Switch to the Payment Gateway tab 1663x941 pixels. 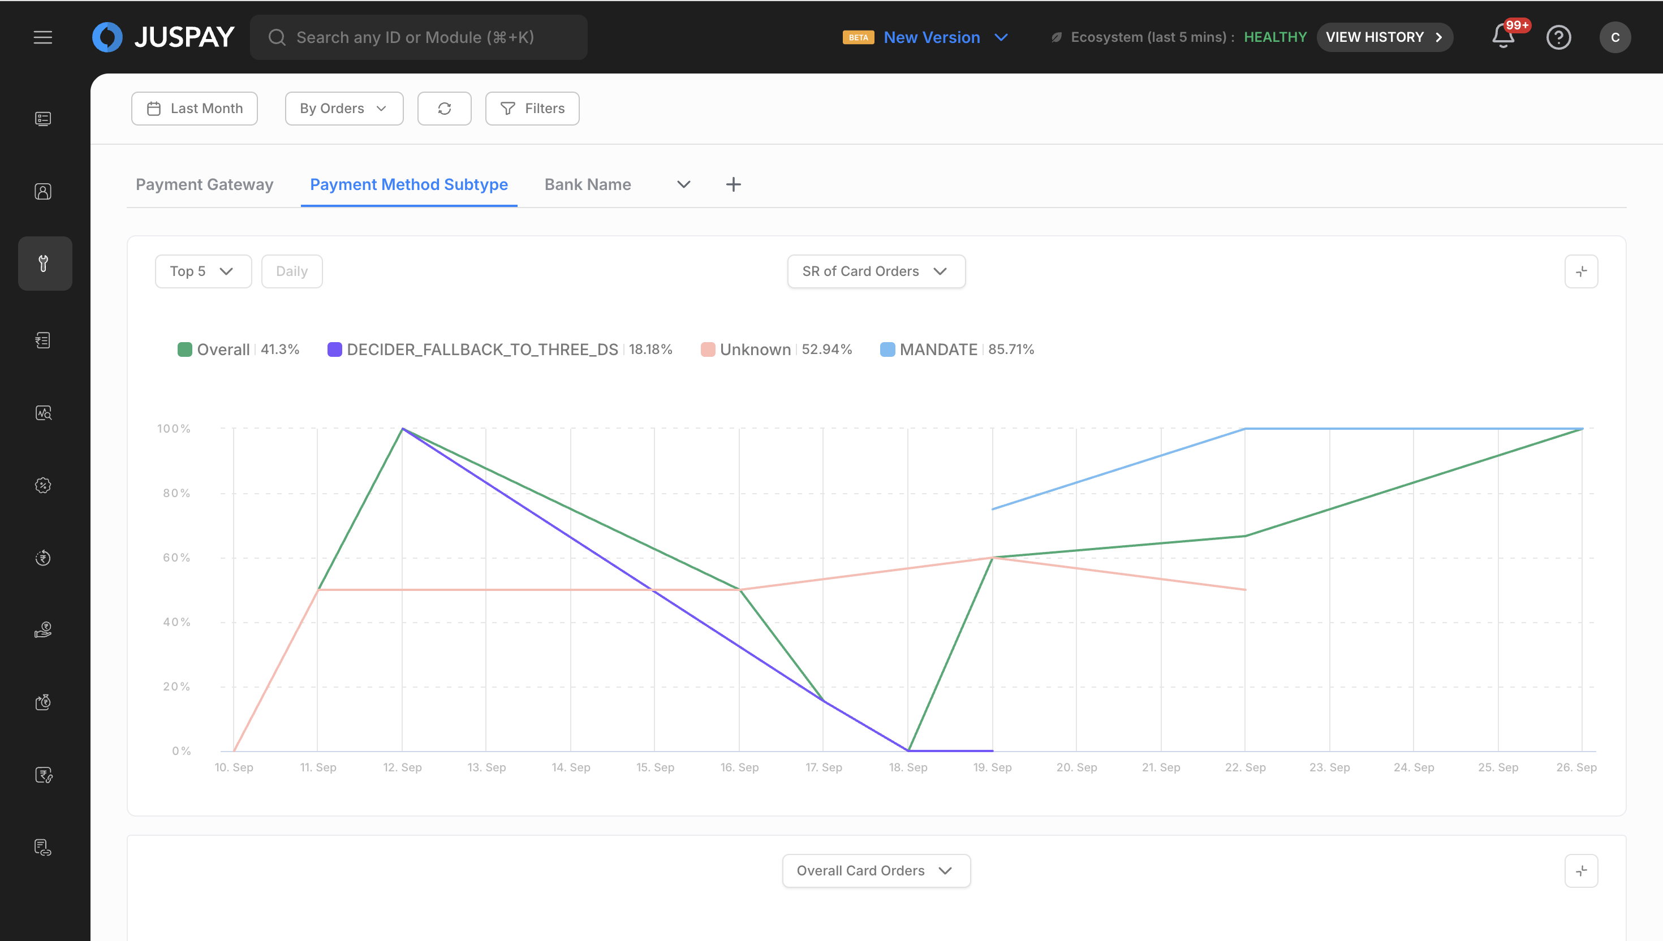click(204, 185)
